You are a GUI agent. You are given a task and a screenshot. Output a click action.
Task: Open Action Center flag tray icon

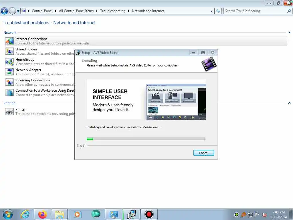pyautogui.click(x=257, y=215)
